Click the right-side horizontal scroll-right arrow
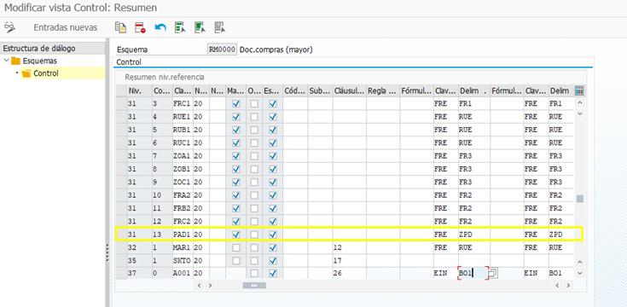This screenshot has width=627, height=307. [x=567, y=286]
